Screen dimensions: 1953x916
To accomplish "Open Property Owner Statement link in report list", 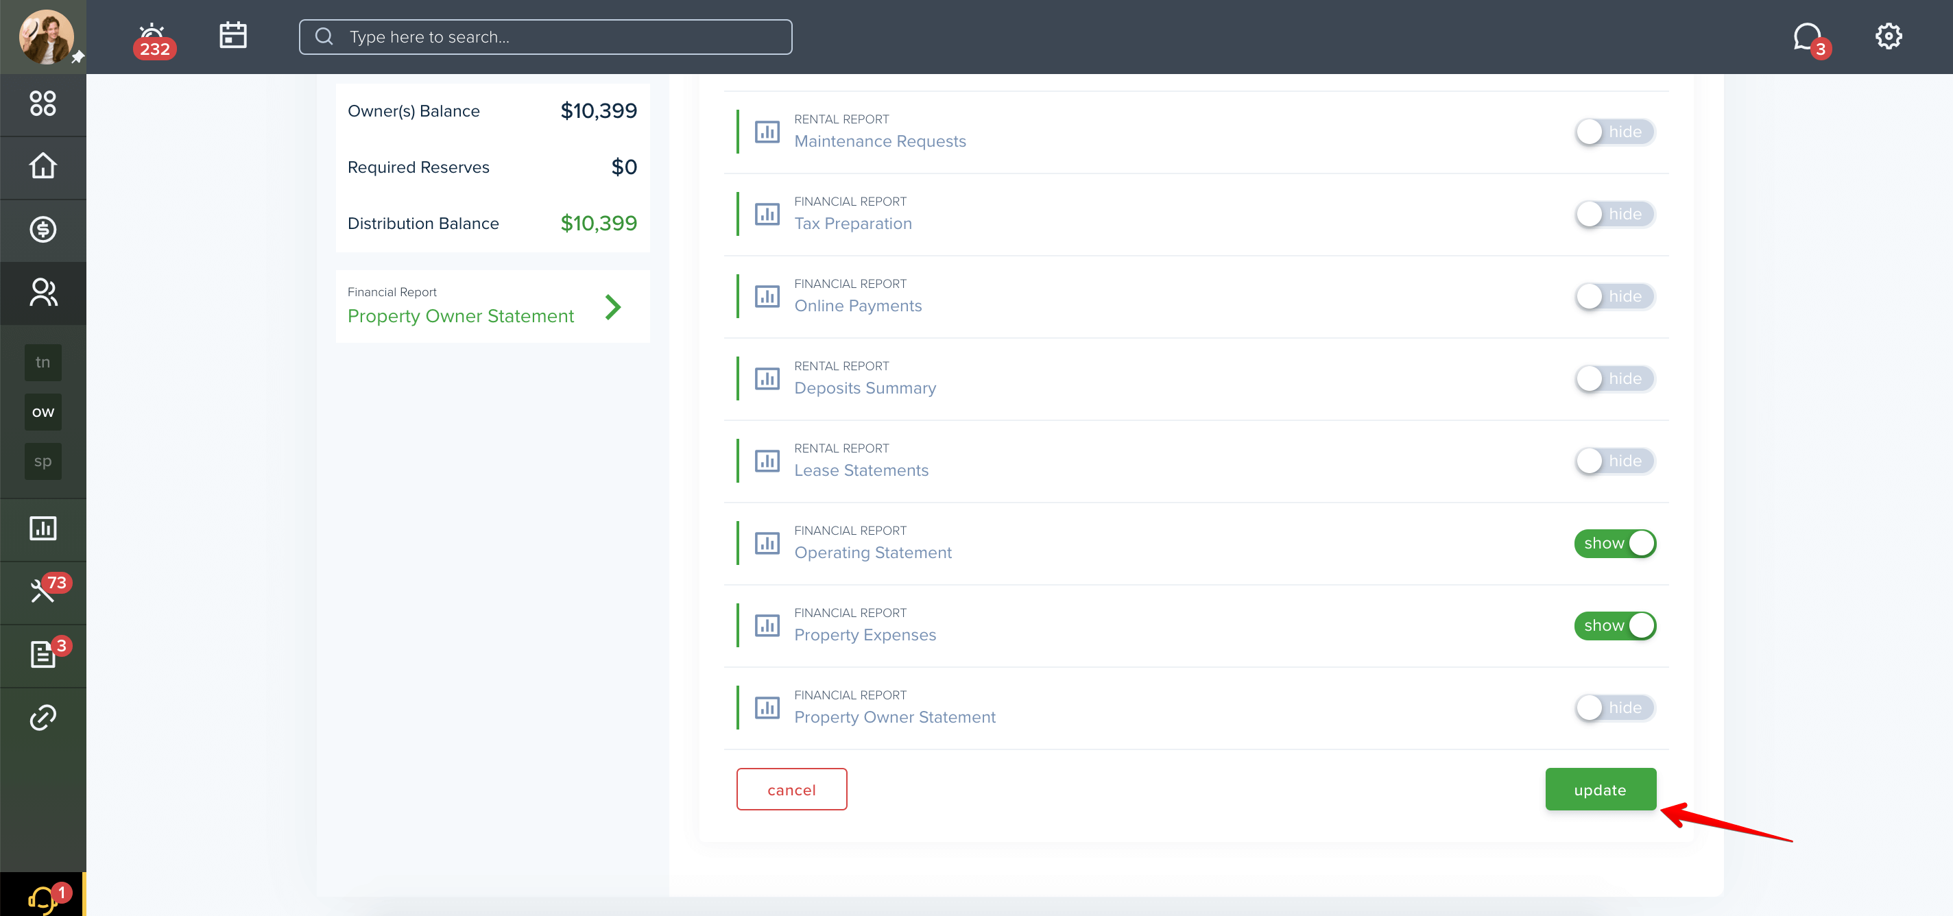I will coord(895,717).
